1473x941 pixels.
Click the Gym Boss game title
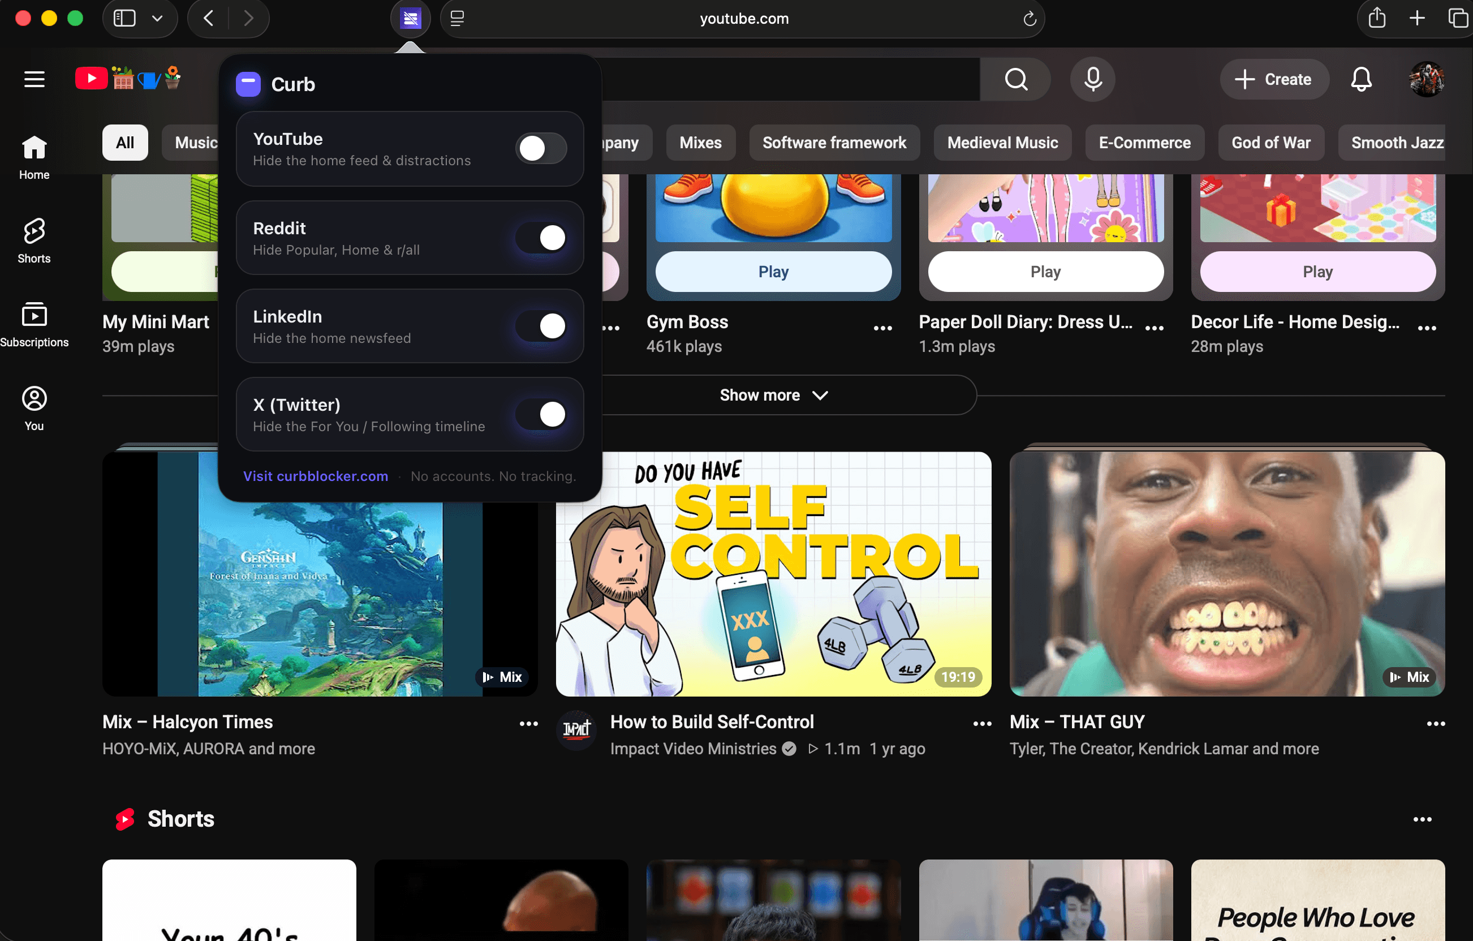(687, 322)
